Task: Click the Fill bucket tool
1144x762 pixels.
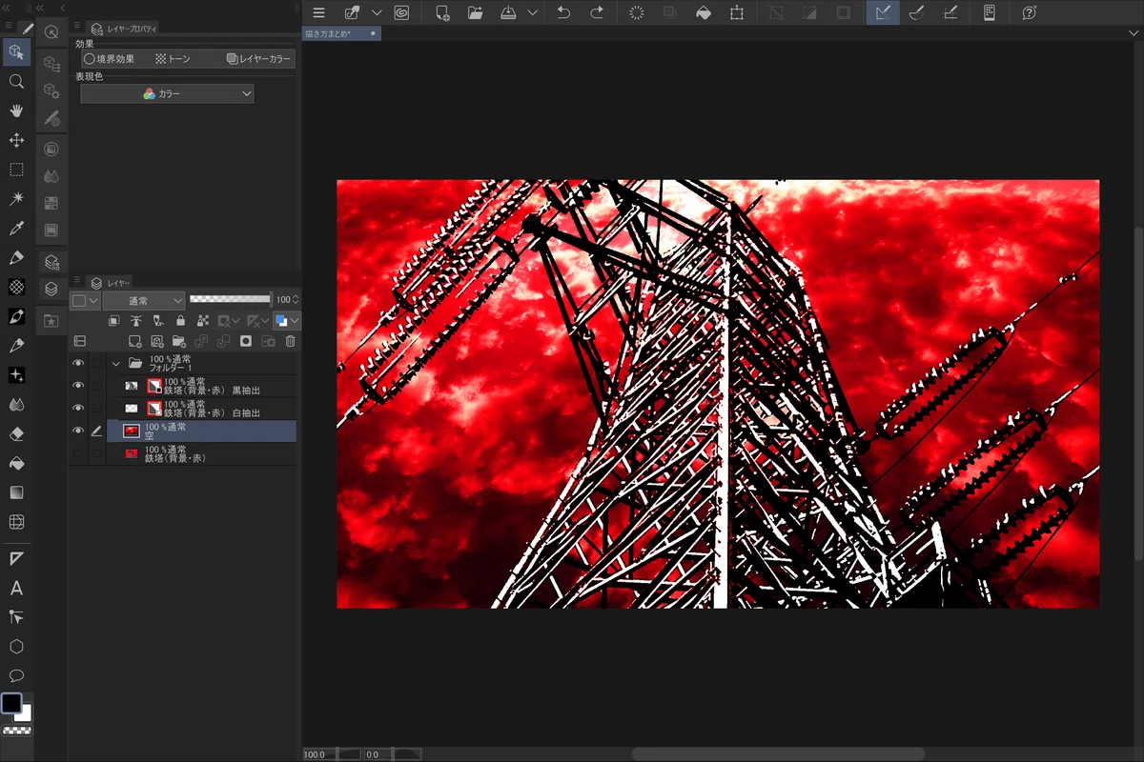Action: 16,464
